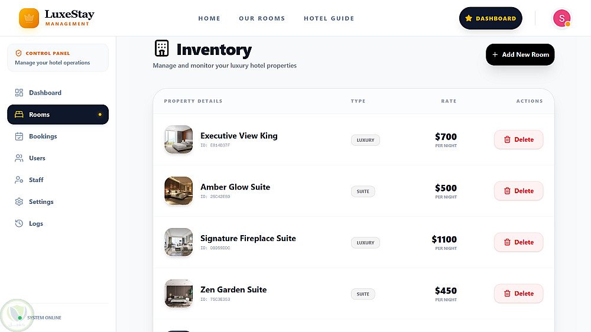
Task: Open the Amber Glow Suite thumbnail
Action: point(178,191)
